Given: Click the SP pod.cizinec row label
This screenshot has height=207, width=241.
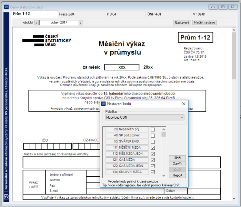Looking at the screenshot, I should coord(133,136).
